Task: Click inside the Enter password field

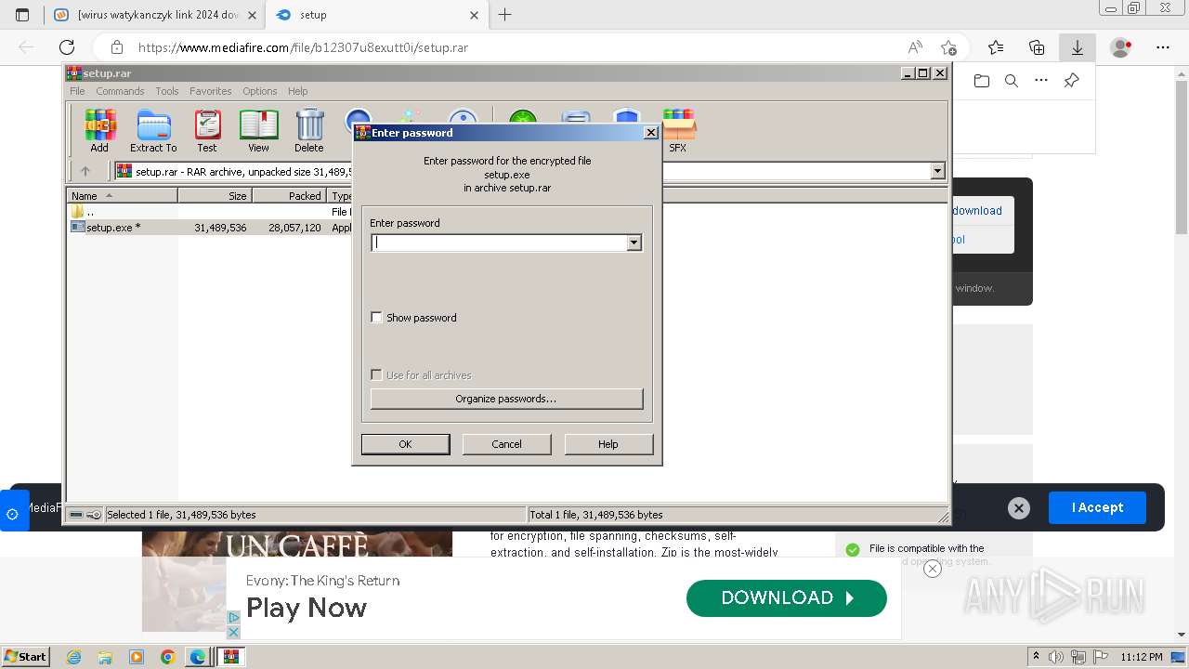Action: (499, 243)
